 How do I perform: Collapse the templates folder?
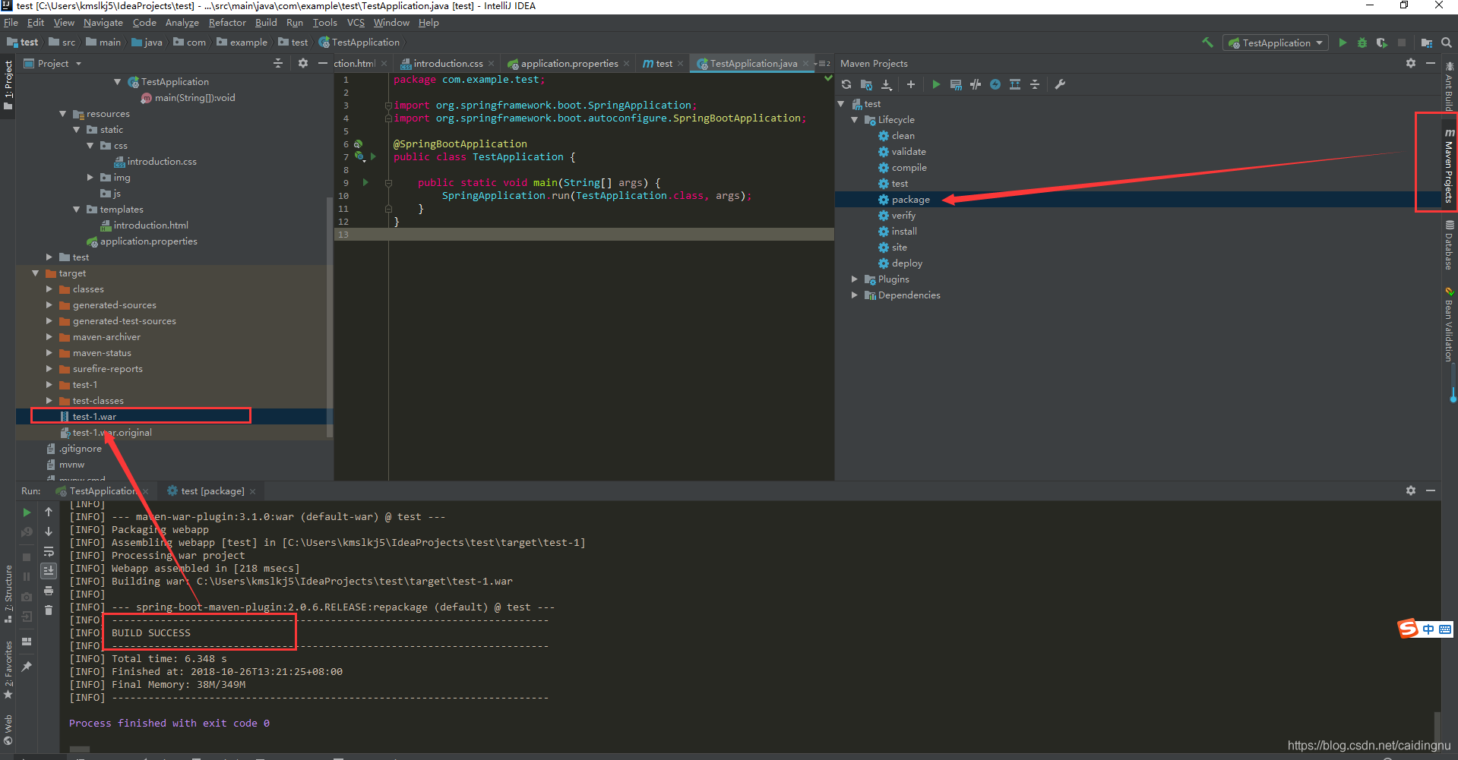point(77,210)
